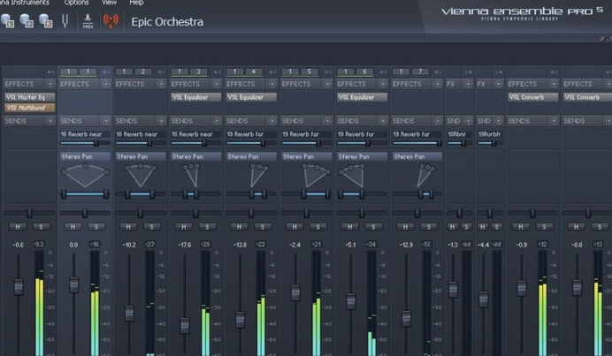Click the plus next to EFFECTS on channel 1 3
Screen dimensions: 612x356
coord(217,84)
